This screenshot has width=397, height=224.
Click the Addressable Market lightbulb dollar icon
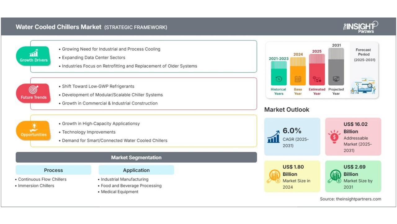point(334,136)
